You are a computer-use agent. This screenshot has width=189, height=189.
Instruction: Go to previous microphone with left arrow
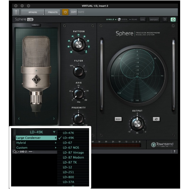coord(19,119)
